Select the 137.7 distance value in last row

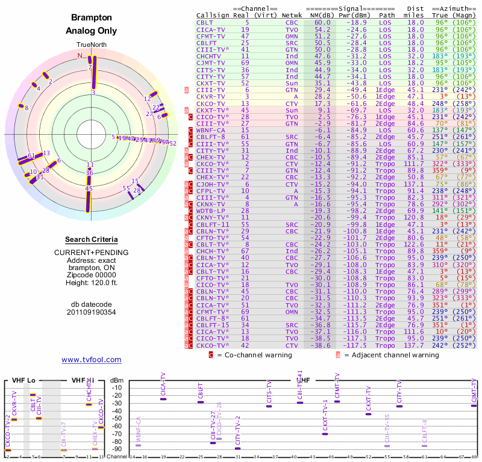point(414,345)
